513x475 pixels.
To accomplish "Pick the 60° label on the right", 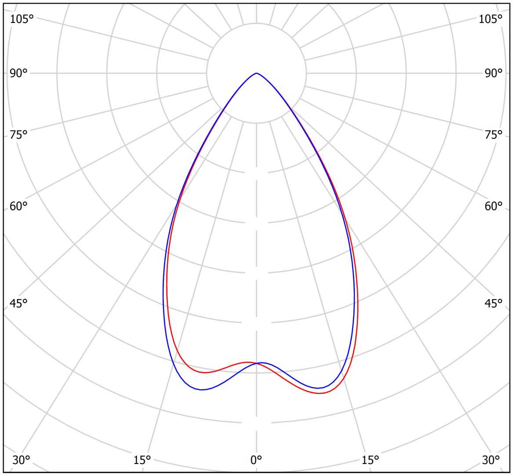I will [x=493, y=206].
